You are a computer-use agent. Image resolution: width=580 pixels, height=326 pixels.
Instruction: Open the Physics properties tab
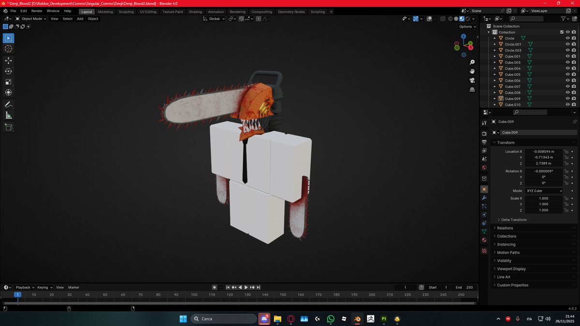tap(484, 214)
